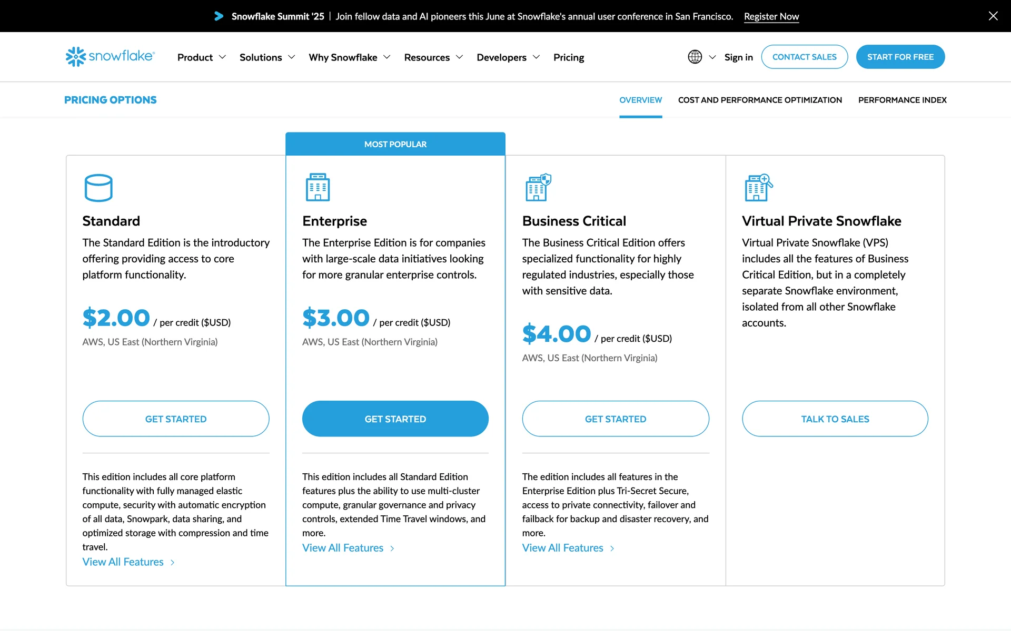Dismiss the Summit announcement banner
The width and height of the screenshot is (1011, 631).
point(993,16)
